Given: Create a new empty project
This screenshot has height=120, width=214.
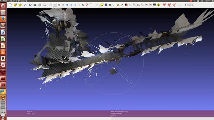Looking at the screenshot, I should 10,5.
